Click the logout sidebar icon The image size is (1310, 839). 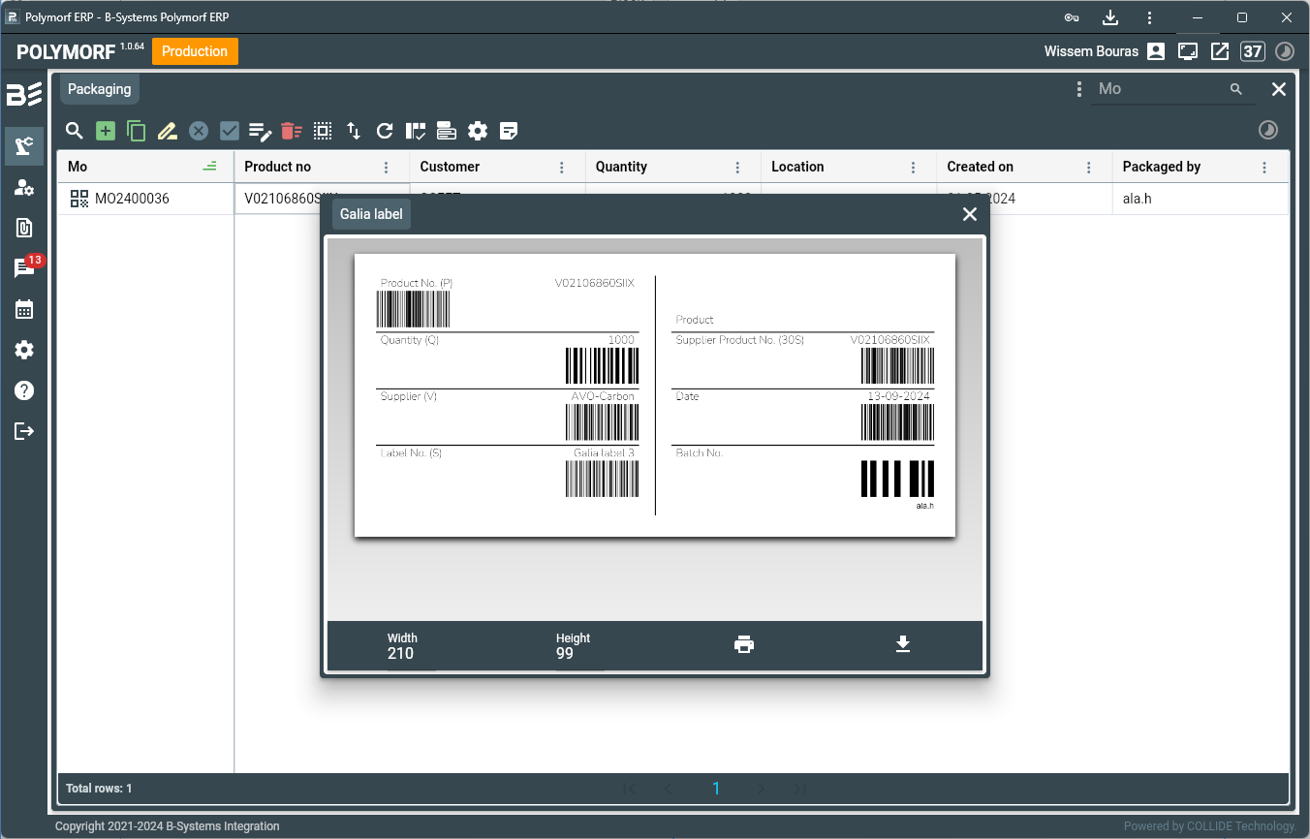[24, 431]
